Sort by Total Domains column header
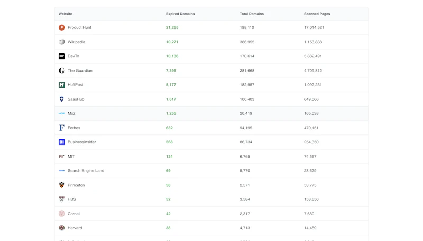The image size is (423, 241). pyautogui.click(x=252, y=14)
